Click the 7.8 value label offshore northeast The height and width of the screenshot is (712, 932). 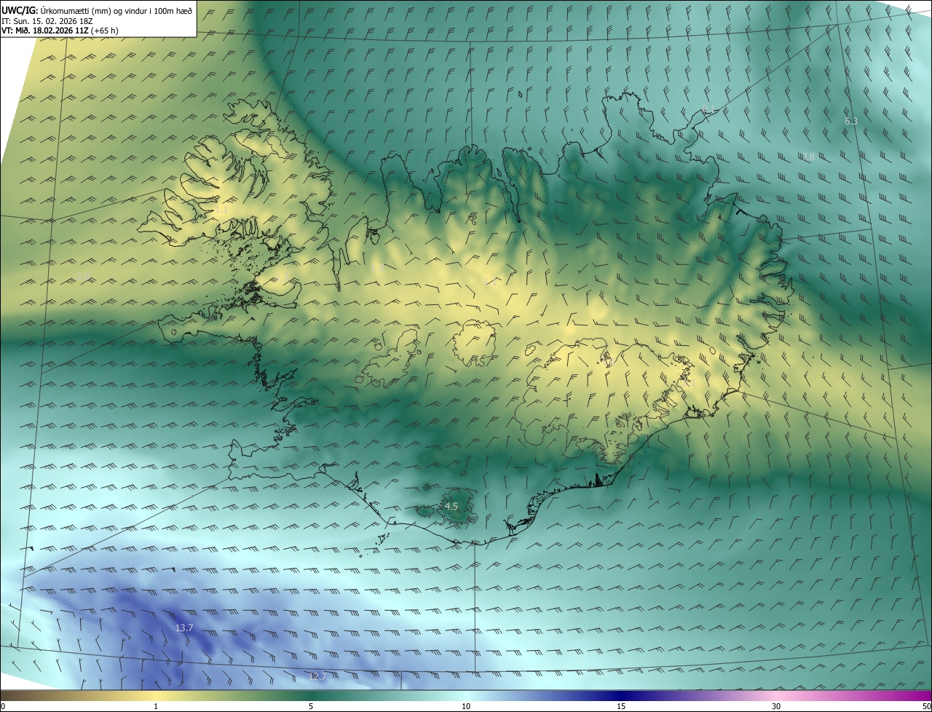click(x=807, y=157)
